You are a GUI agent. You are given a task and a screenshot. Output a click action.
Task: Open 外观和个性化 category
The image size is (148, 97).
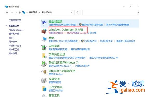coord(15,46)
